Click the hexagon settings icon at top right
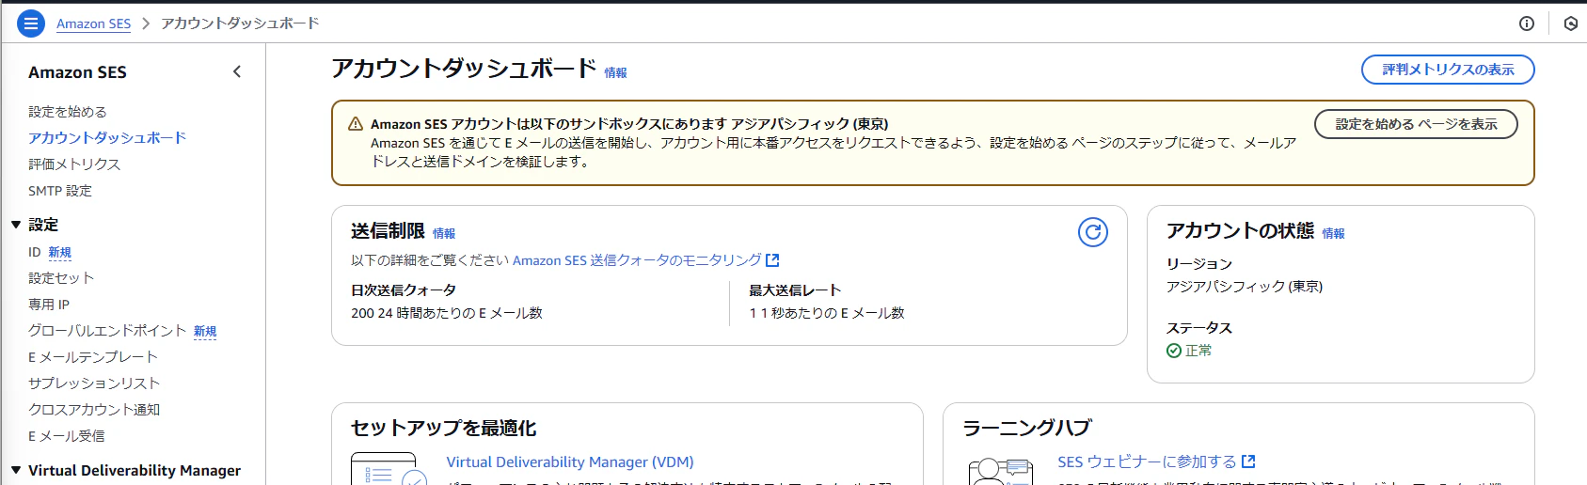 click(x=1570, y=23)
